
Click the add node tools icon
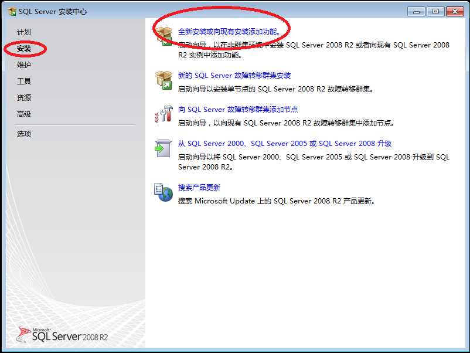pyautogui.click(x=164, y=114)
